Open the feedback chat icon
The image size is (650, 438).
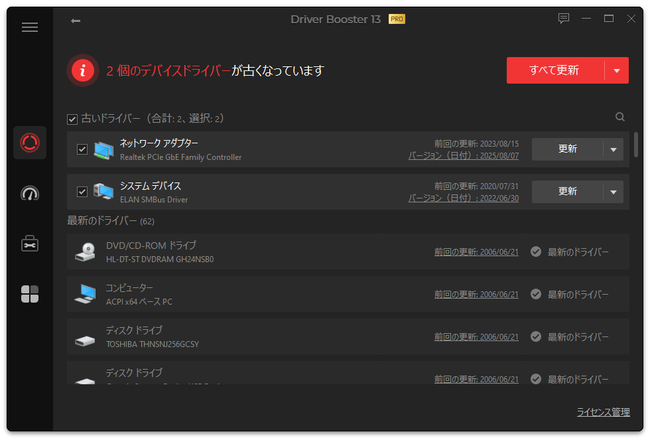point(564,19)
